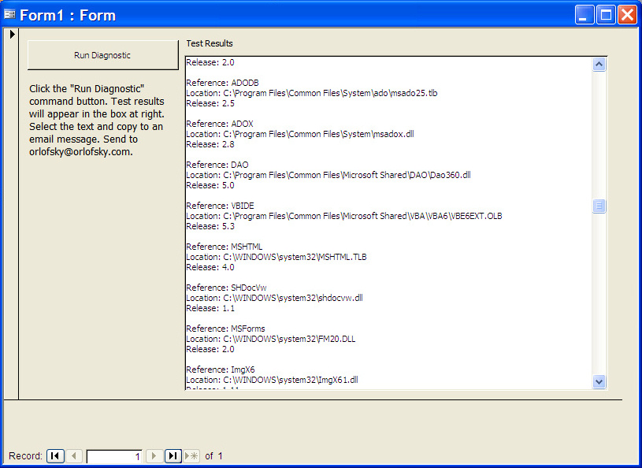The image size is (642, 468).
Task: Maximize the Form1 window
Action: [606, 15]
